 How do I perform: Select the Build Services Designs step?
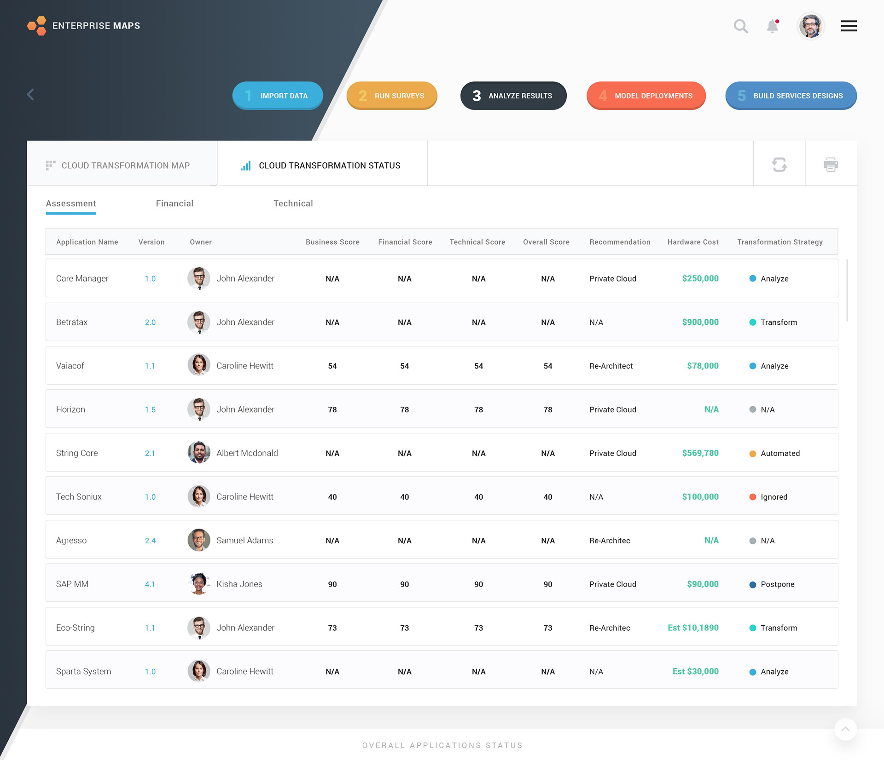click(791, 96)
